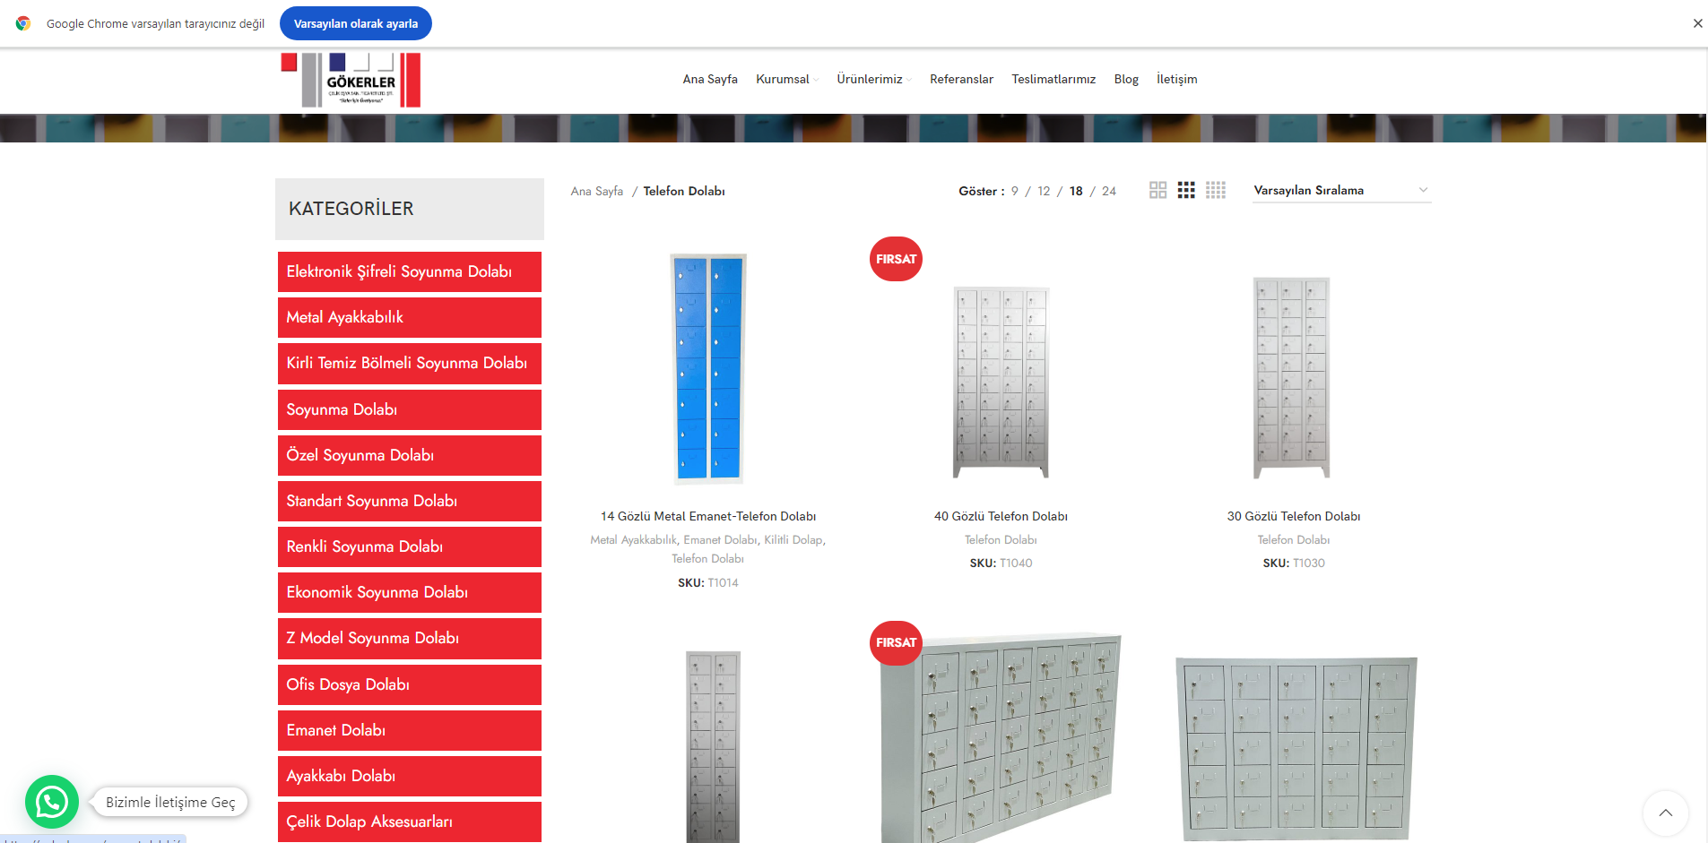Switch to four-column grid view
Image resolution: width=1708 pixels, height=843 pixels.
pos(1216,190)
